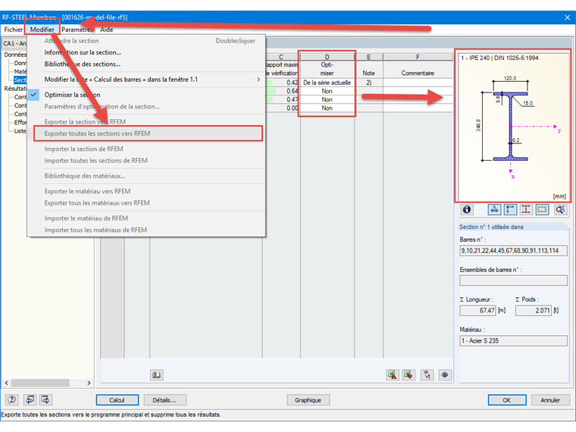Select Importer la section de RFEM

point(84,149)
